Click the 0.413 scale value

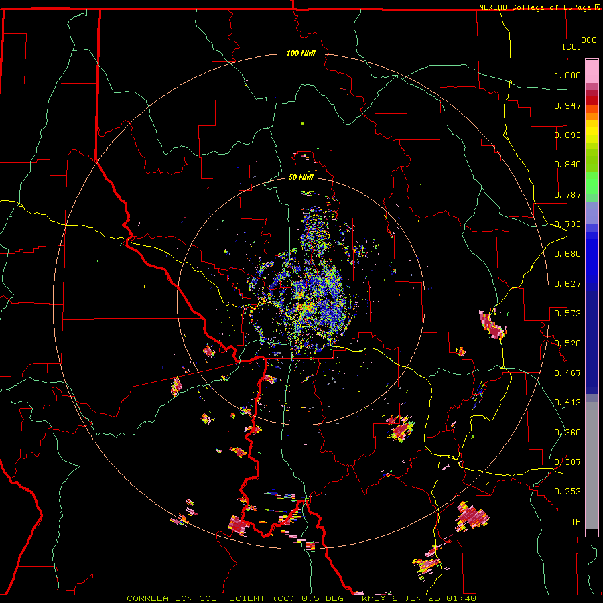[x=567, y=403]
